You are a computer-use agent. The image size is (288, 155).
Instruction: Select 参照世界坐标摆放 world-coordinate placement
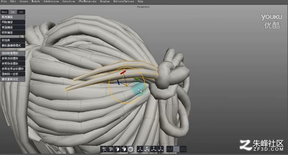tap(13, 69)
